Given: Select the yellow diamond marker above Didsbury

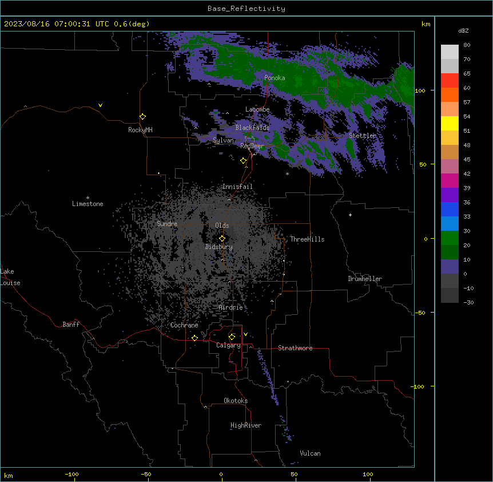Looking at the screenshot, I should pyautogui.click(x=222, y=239).
